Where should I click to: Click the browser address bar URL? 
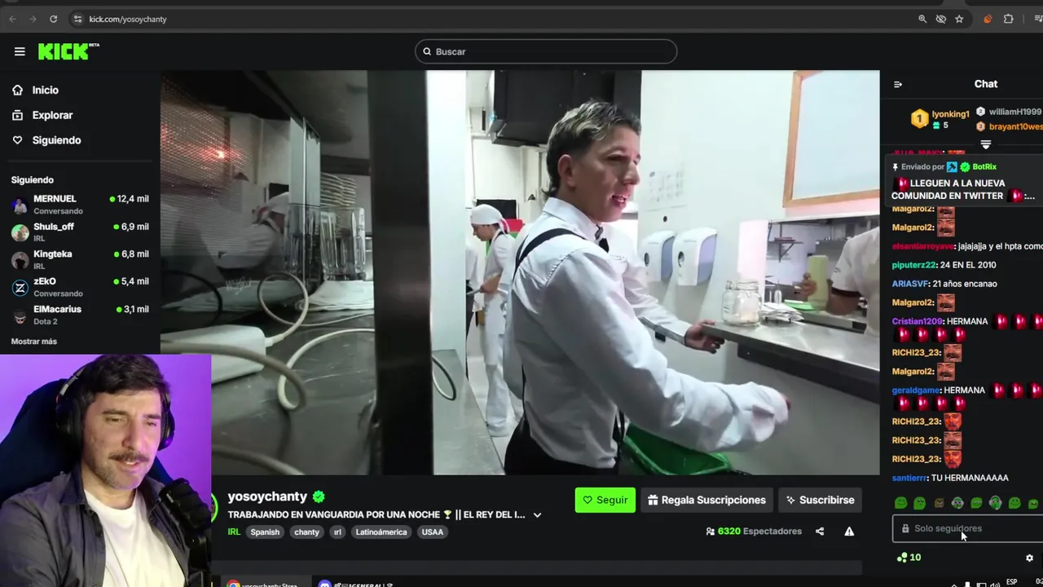pos(128,19)
